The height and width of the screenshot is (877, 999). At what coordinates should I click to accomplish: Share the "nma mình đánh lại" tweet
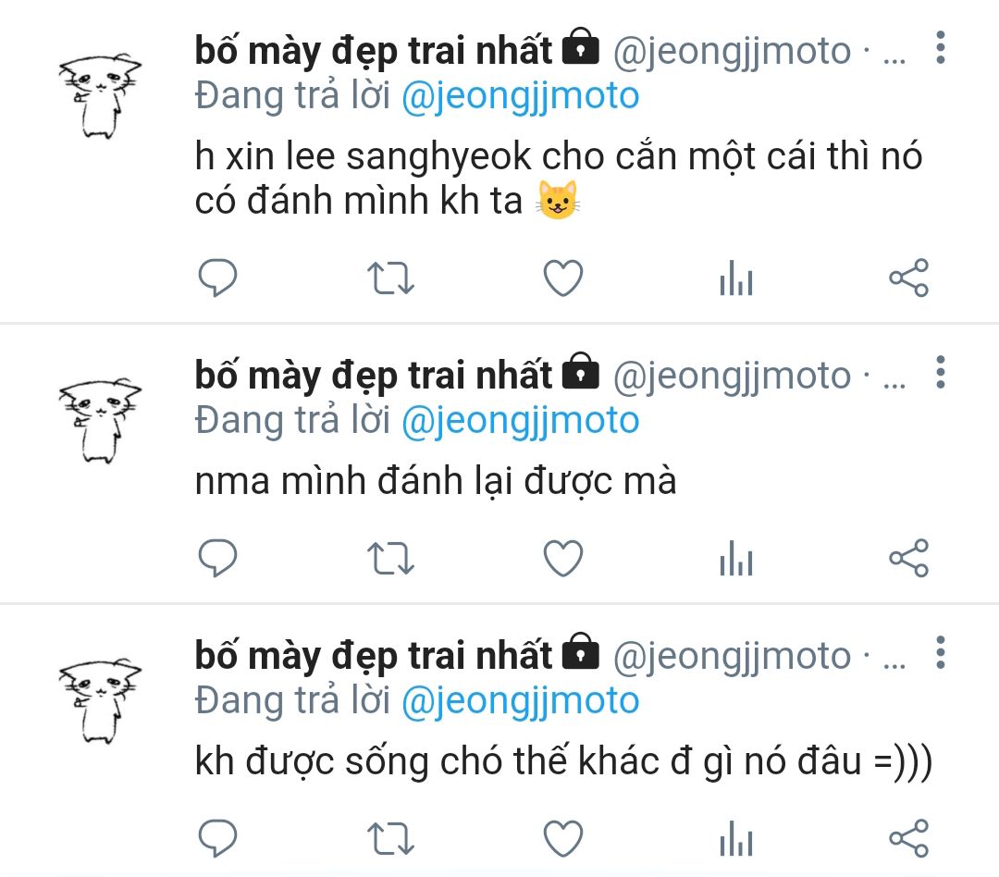point(908,558)
